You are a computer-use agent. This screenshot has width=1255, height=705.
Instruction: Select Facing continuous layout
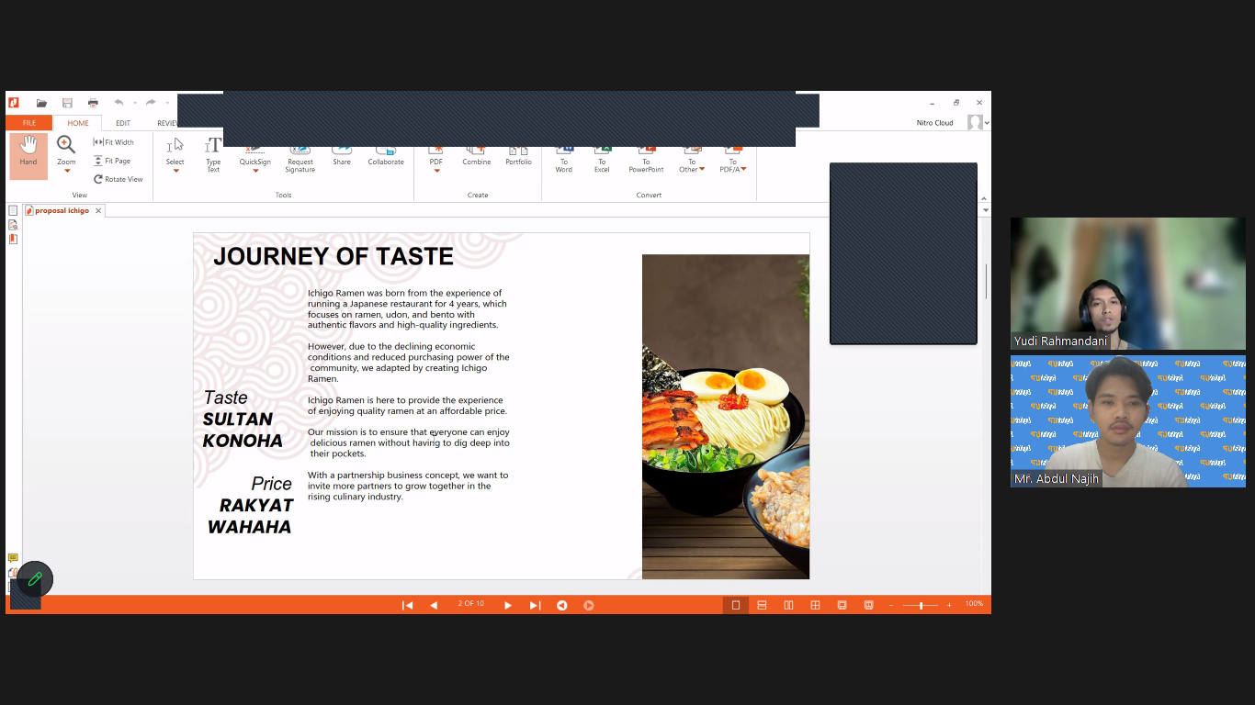click(815, 605)
